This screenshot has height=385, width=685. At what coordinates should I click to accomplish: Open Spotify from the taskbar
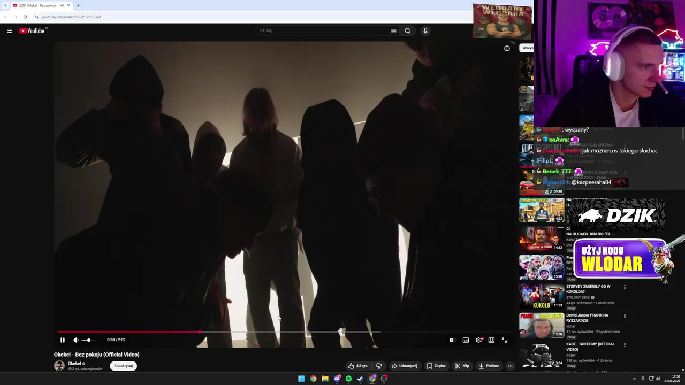(348, 379)
